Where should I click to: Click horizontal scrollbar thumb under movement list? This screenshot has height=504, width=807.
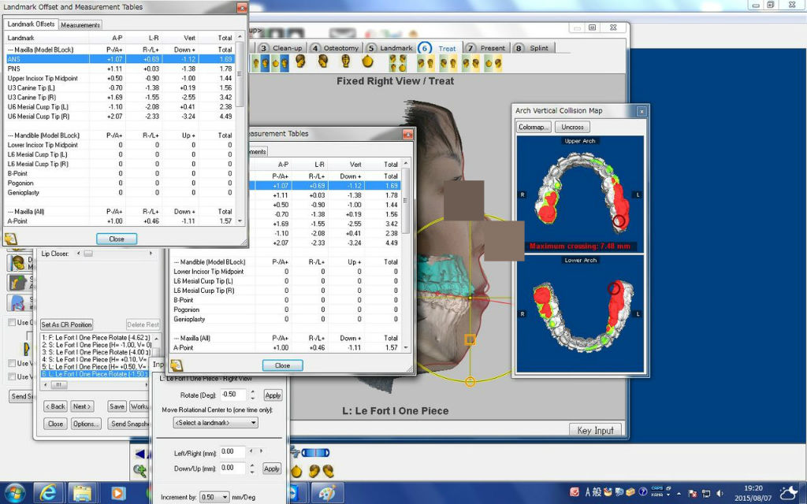tap(58, 384)
